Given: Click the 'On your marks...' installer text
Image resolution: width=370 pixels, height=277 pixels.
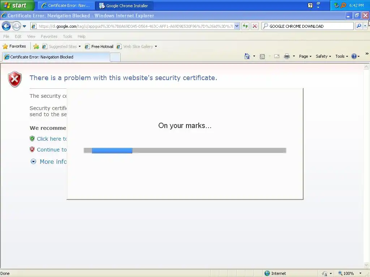Looking at the screenshot, I should pyautogui.click(x=185, y=126).
